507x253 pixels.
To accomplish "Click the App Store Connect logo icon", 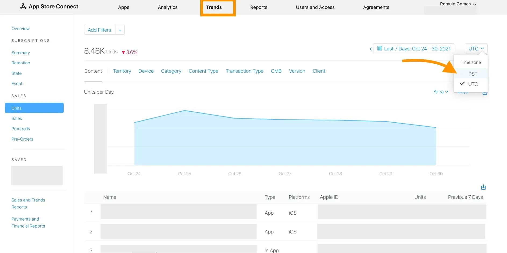I will [23, 6].
